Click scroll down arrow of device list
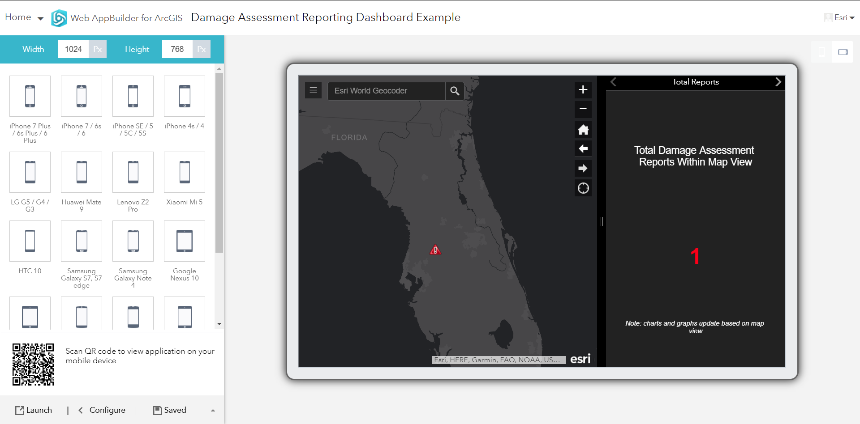 click(219, 324)
